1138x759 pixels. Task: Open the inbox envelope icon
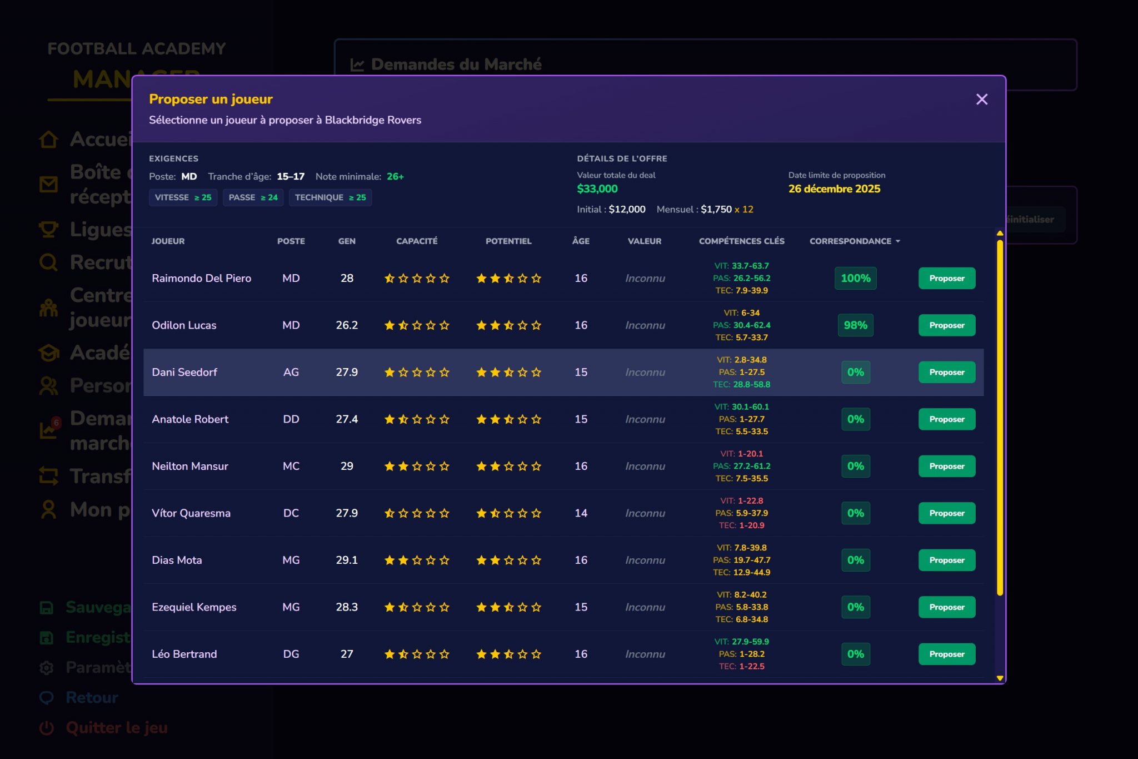tap(48, 184)
